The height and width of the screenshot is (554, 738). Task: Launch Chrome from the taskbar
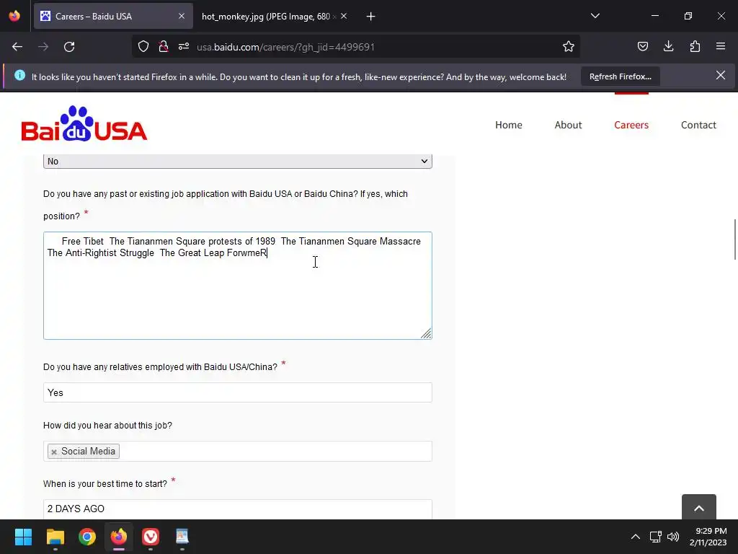coord(87,537)
